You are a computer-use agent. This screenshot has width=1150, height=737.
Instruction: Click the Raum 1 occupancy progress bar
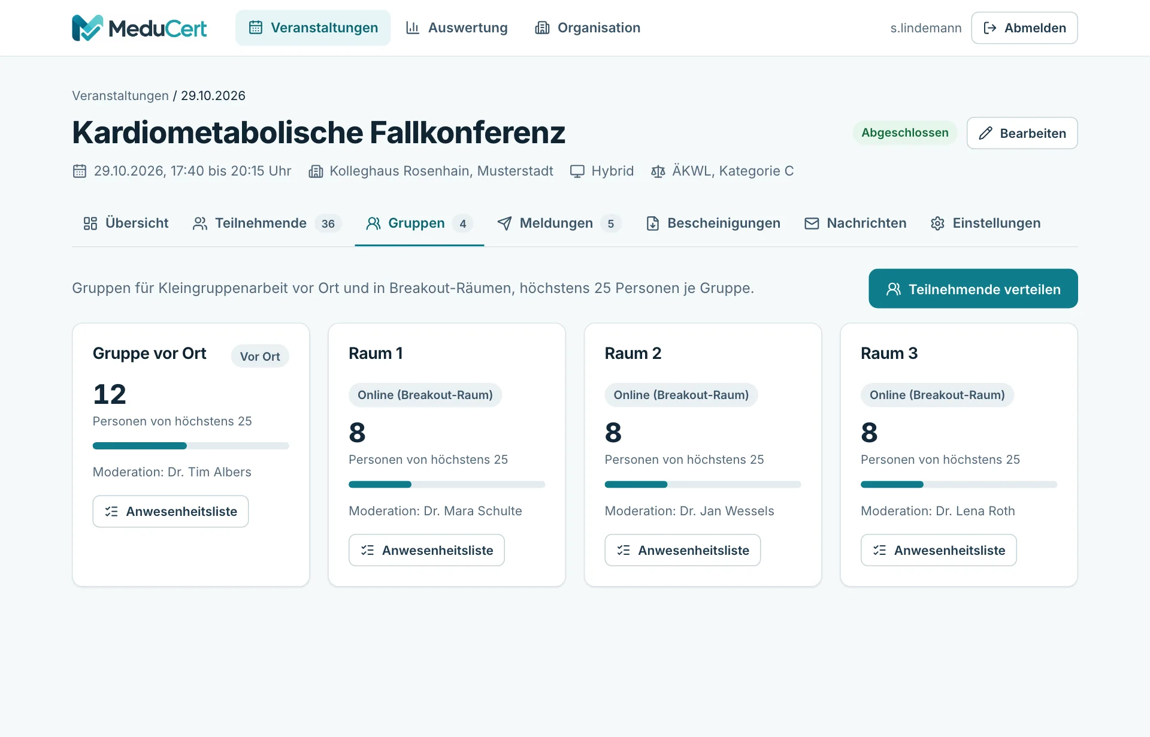(447, 484)
